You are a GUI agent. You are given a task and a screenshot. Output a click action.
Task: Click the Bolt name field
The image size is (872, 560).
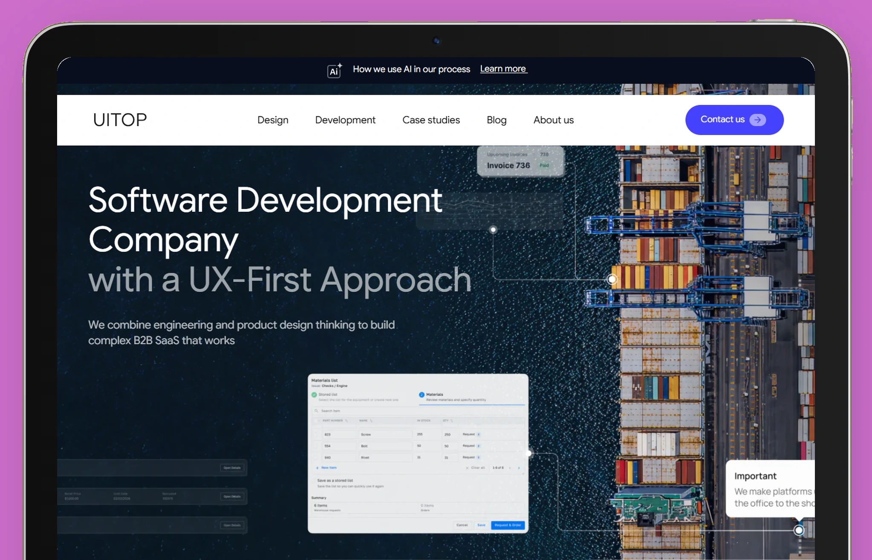386,446
